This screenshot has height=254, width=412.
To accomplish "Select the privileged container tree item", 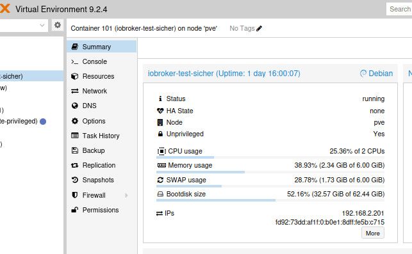I will 23,121.
